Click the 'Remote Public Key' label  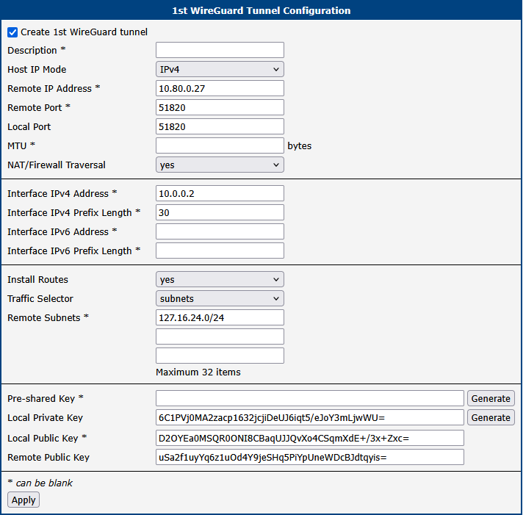[48, 457]
